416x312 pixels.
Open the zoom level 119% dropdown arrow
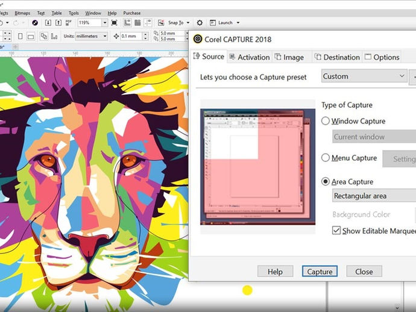[x=105, y=23]
